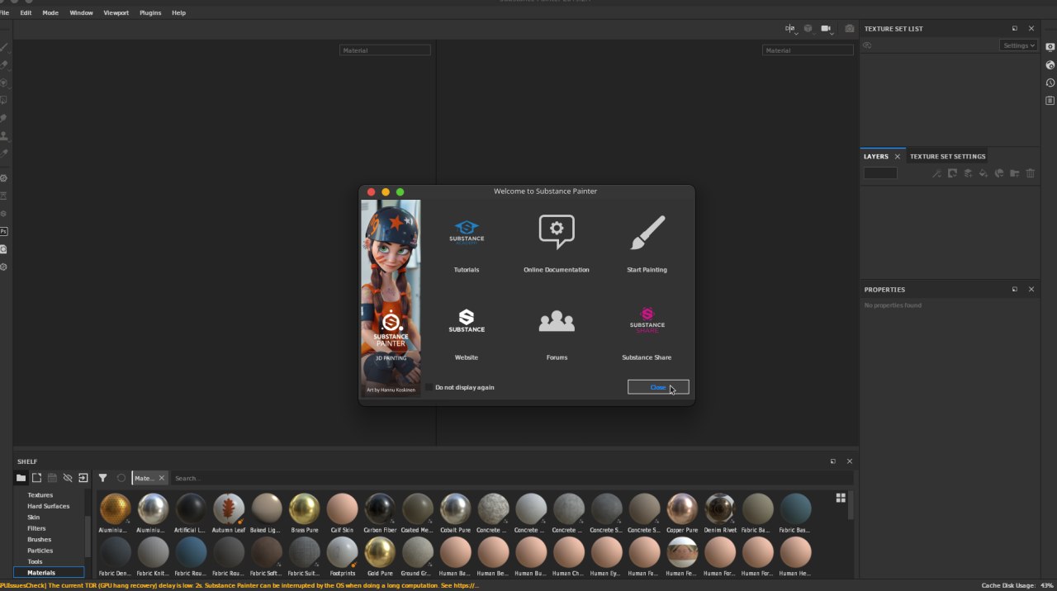Open the Mode menu

tap(50, 13)
